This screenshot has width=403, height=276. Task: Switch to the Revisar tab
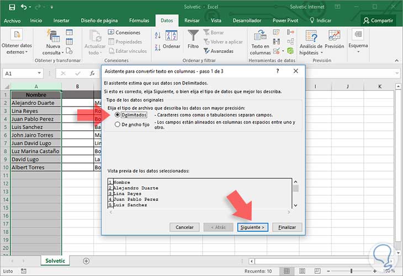coord(192,20)
